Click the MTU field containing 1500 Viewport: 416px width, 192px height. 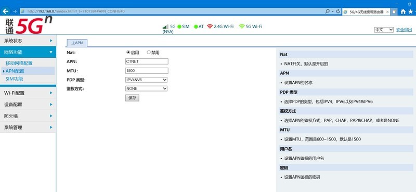(147, 71)
